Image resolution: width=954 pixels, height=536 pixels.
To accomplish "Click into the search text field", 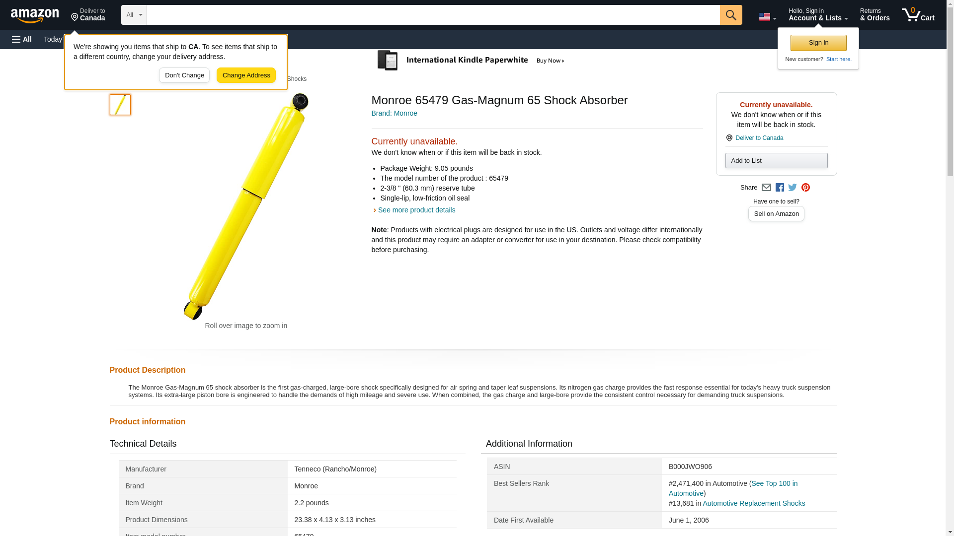I will tap(432, 15).
